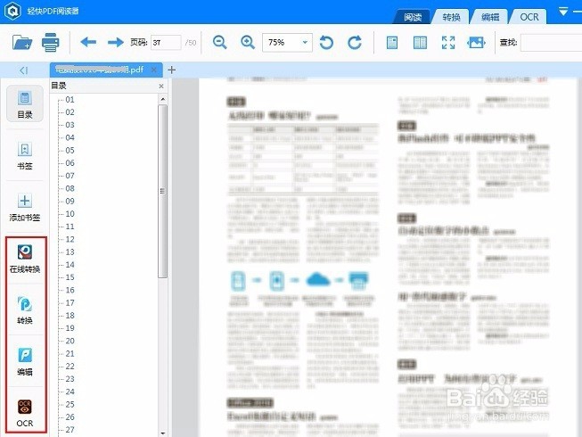This screenshot has width=582, height=437.
Task: Click scroll down arrow in 目录 panel
Action: pos(162,433)
